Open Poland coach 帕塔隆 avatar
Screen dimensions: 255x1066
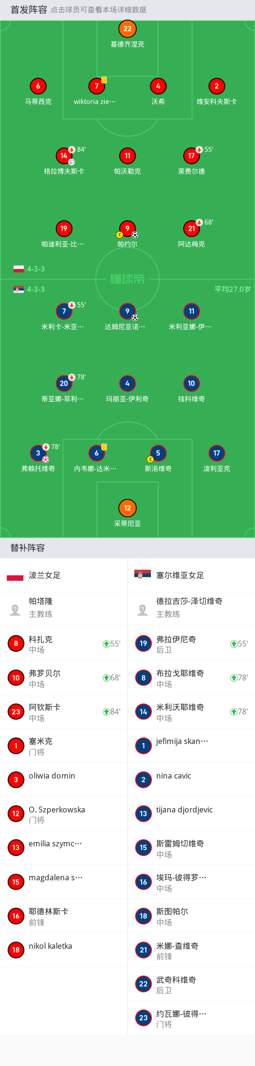(15, 609)
